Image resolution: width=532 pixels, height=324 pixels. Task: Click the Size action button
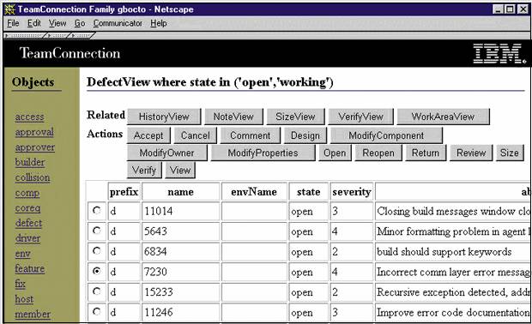pos(510,153)
